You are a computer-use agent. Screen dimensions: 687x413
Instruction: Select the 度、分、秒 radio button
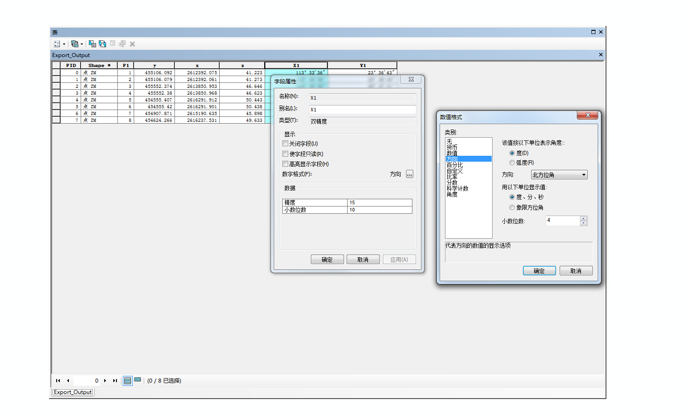(x=512, y=197)
